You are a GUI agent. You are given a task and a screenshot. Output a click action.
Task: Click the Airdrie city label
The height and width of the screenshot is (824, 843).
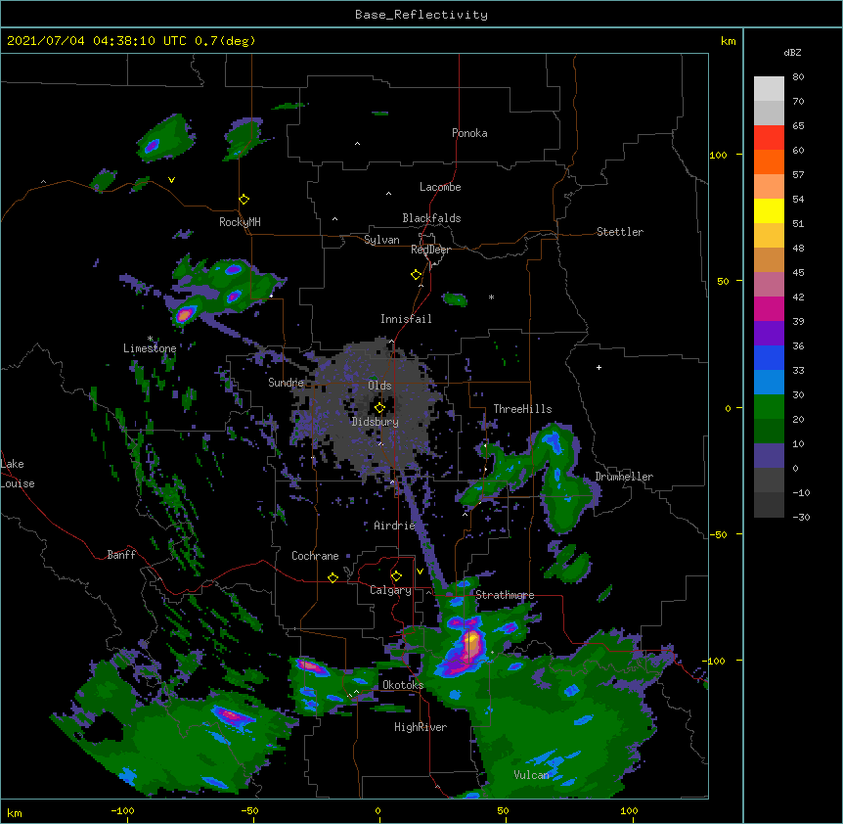click(395, 526)
